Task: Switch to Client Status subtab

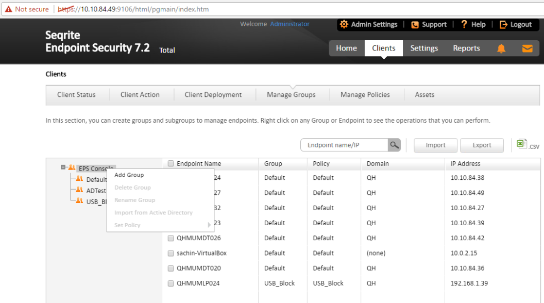Action: coord(76,95)
